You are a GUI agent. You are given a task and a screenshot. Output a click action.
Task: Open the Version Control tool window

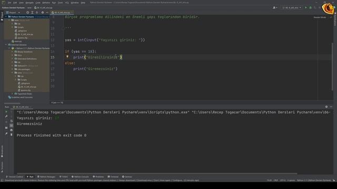click(x=14, y=177)
